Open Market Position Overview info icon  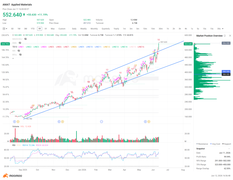coord(225,36)
